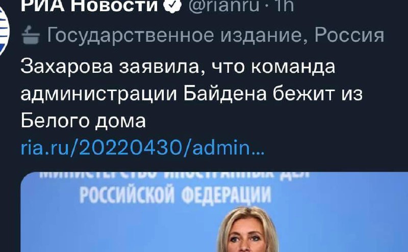Open the РИА Новости profile avatar
This screenshot has width=408, height=252.
pyautogui.click(x=4, y=29)
